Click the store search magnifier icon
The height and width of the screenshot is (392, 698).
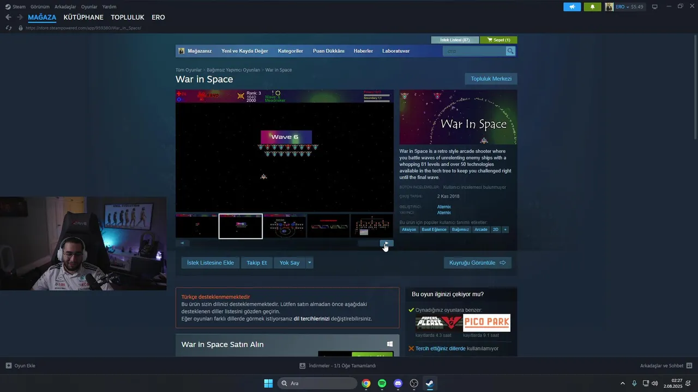[510, 51]
